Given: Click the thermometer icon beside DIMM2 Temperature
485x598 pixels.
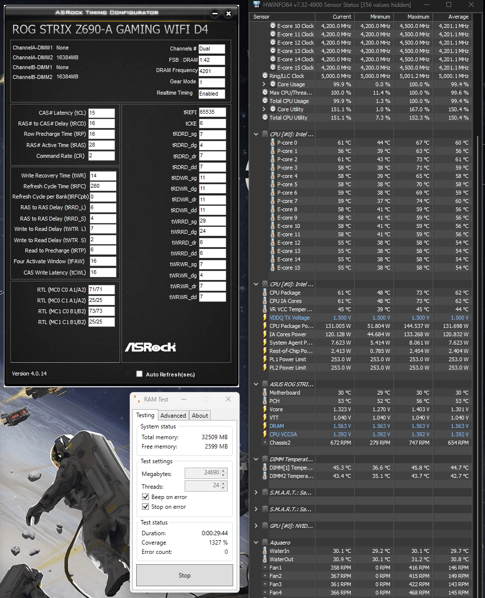Looking at the screenshot, I should coord(265,476).
